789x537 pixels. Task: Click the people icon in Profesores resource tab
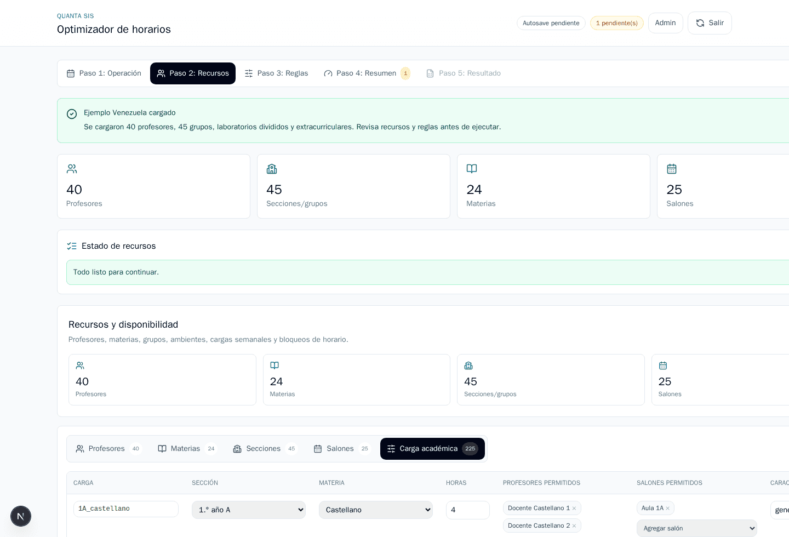[x=80, y=449]
